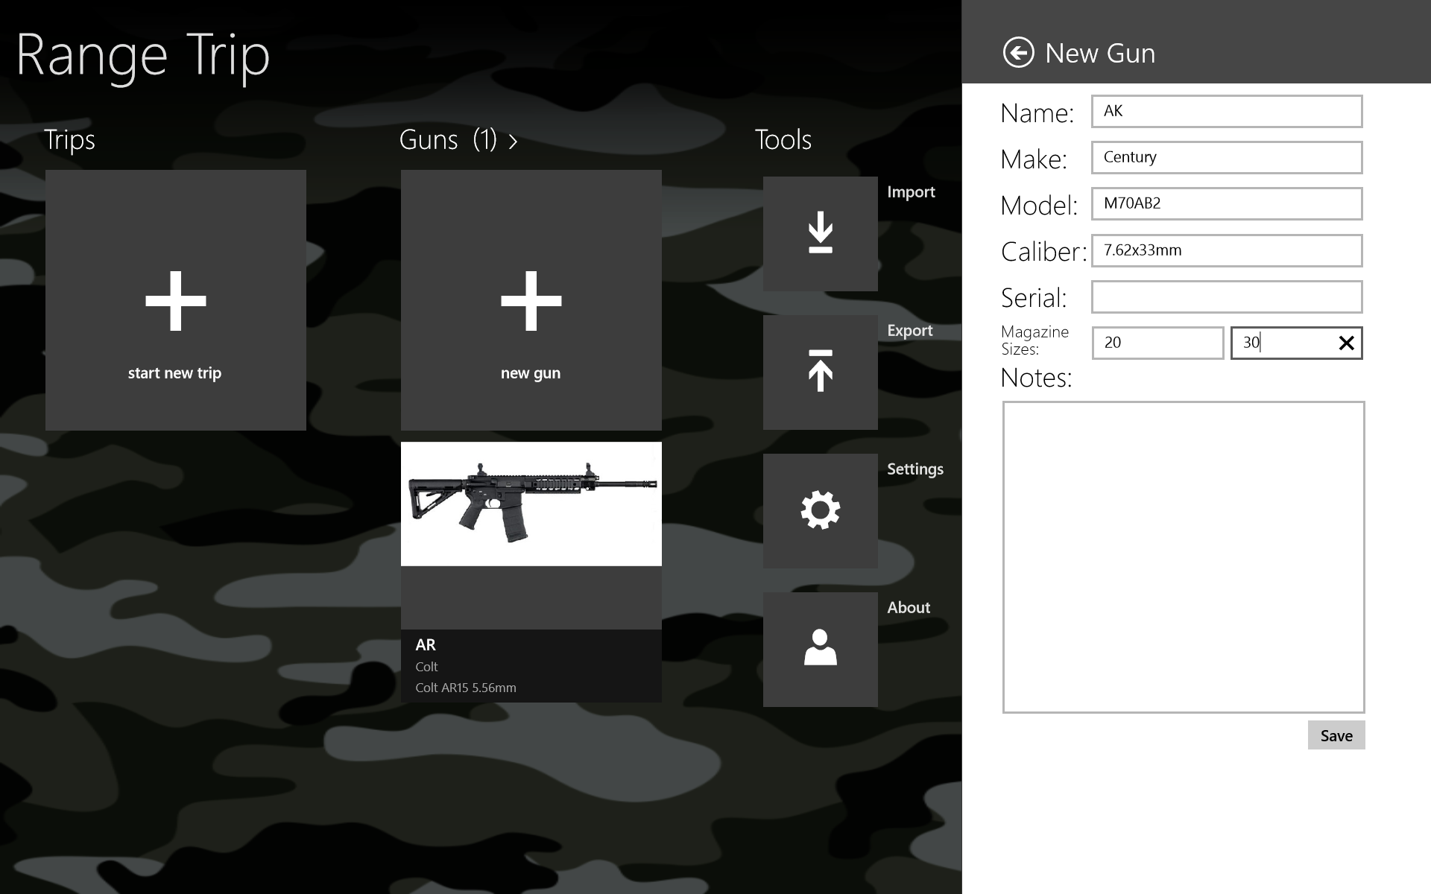Open the AR rifle thumbnail image
Viewport: 1431px width, 894px height.
(x=531, y=504)
